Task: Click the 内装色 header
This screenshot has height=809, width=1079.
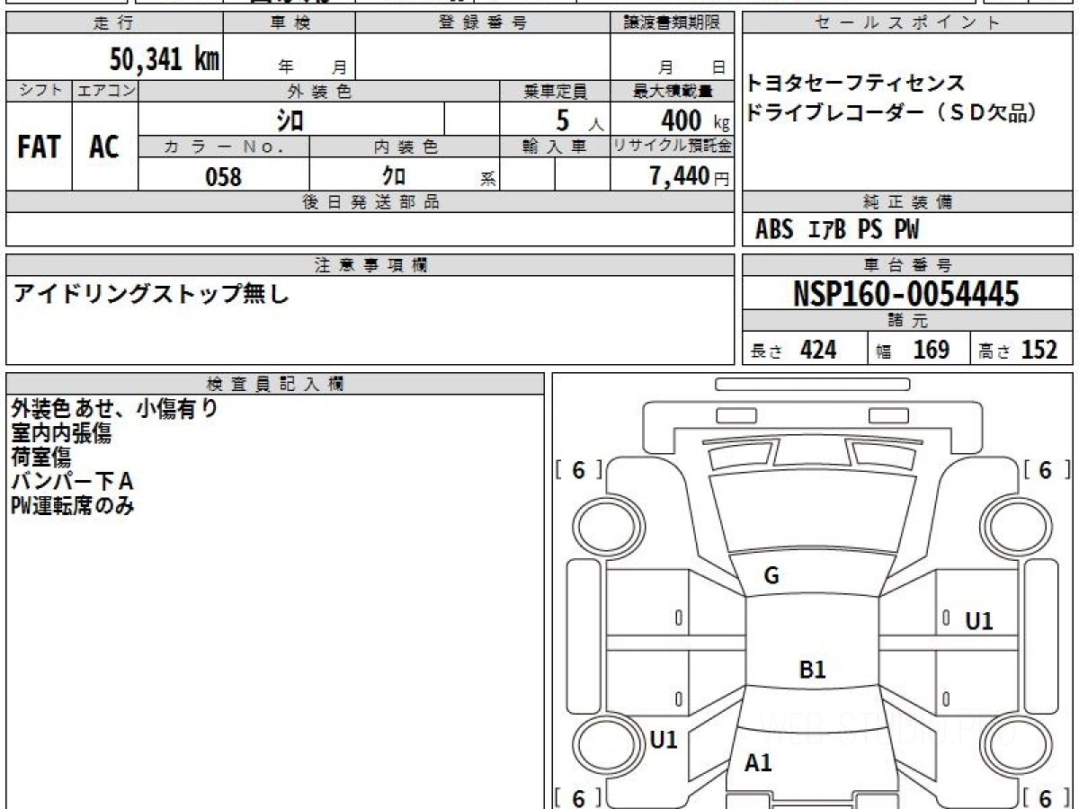Action: pyautogui.click(x=405, y=147)
